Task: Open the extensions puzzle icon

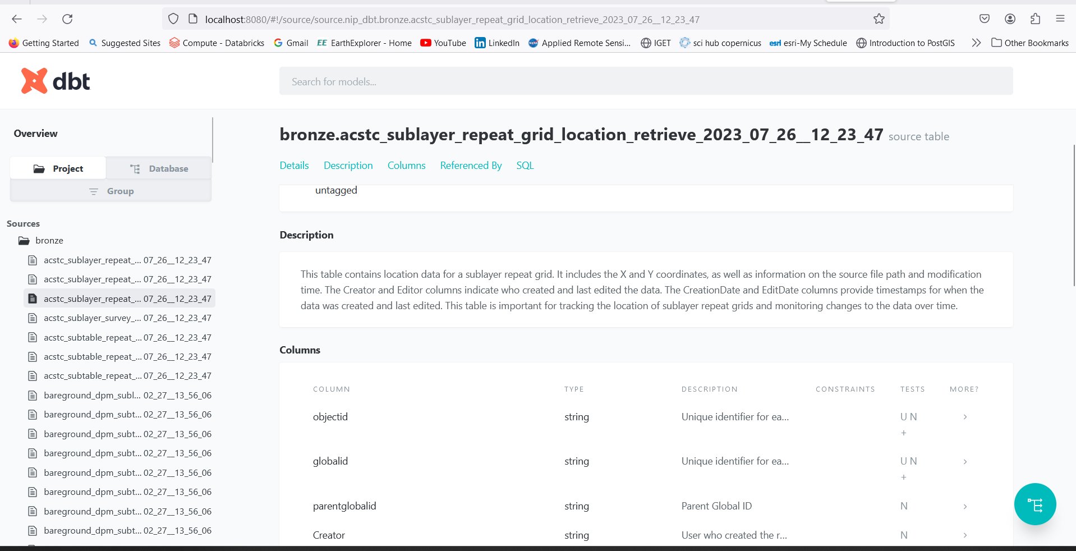Action: [1035, 19]
